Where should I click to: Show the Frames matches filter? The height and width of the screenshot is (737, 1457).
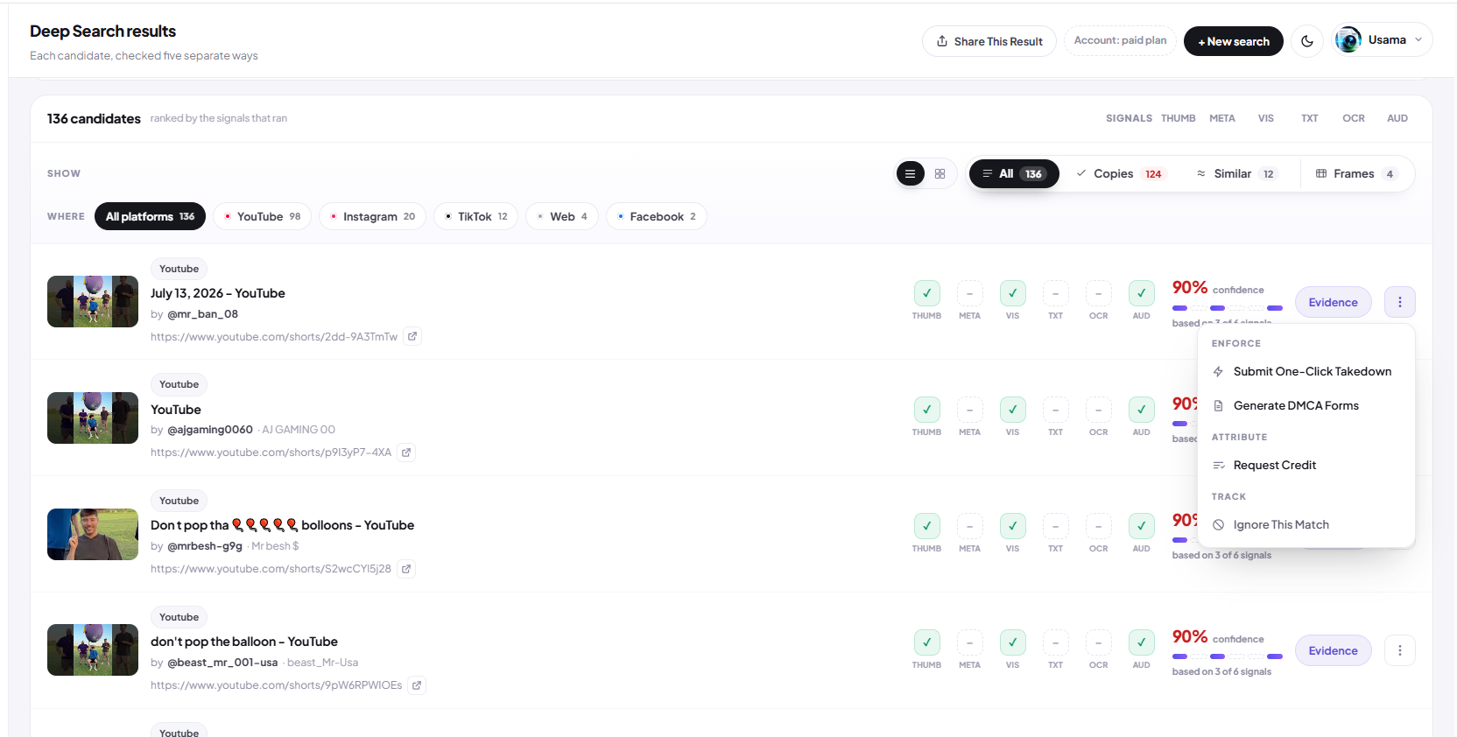(x=1355, y=174)
